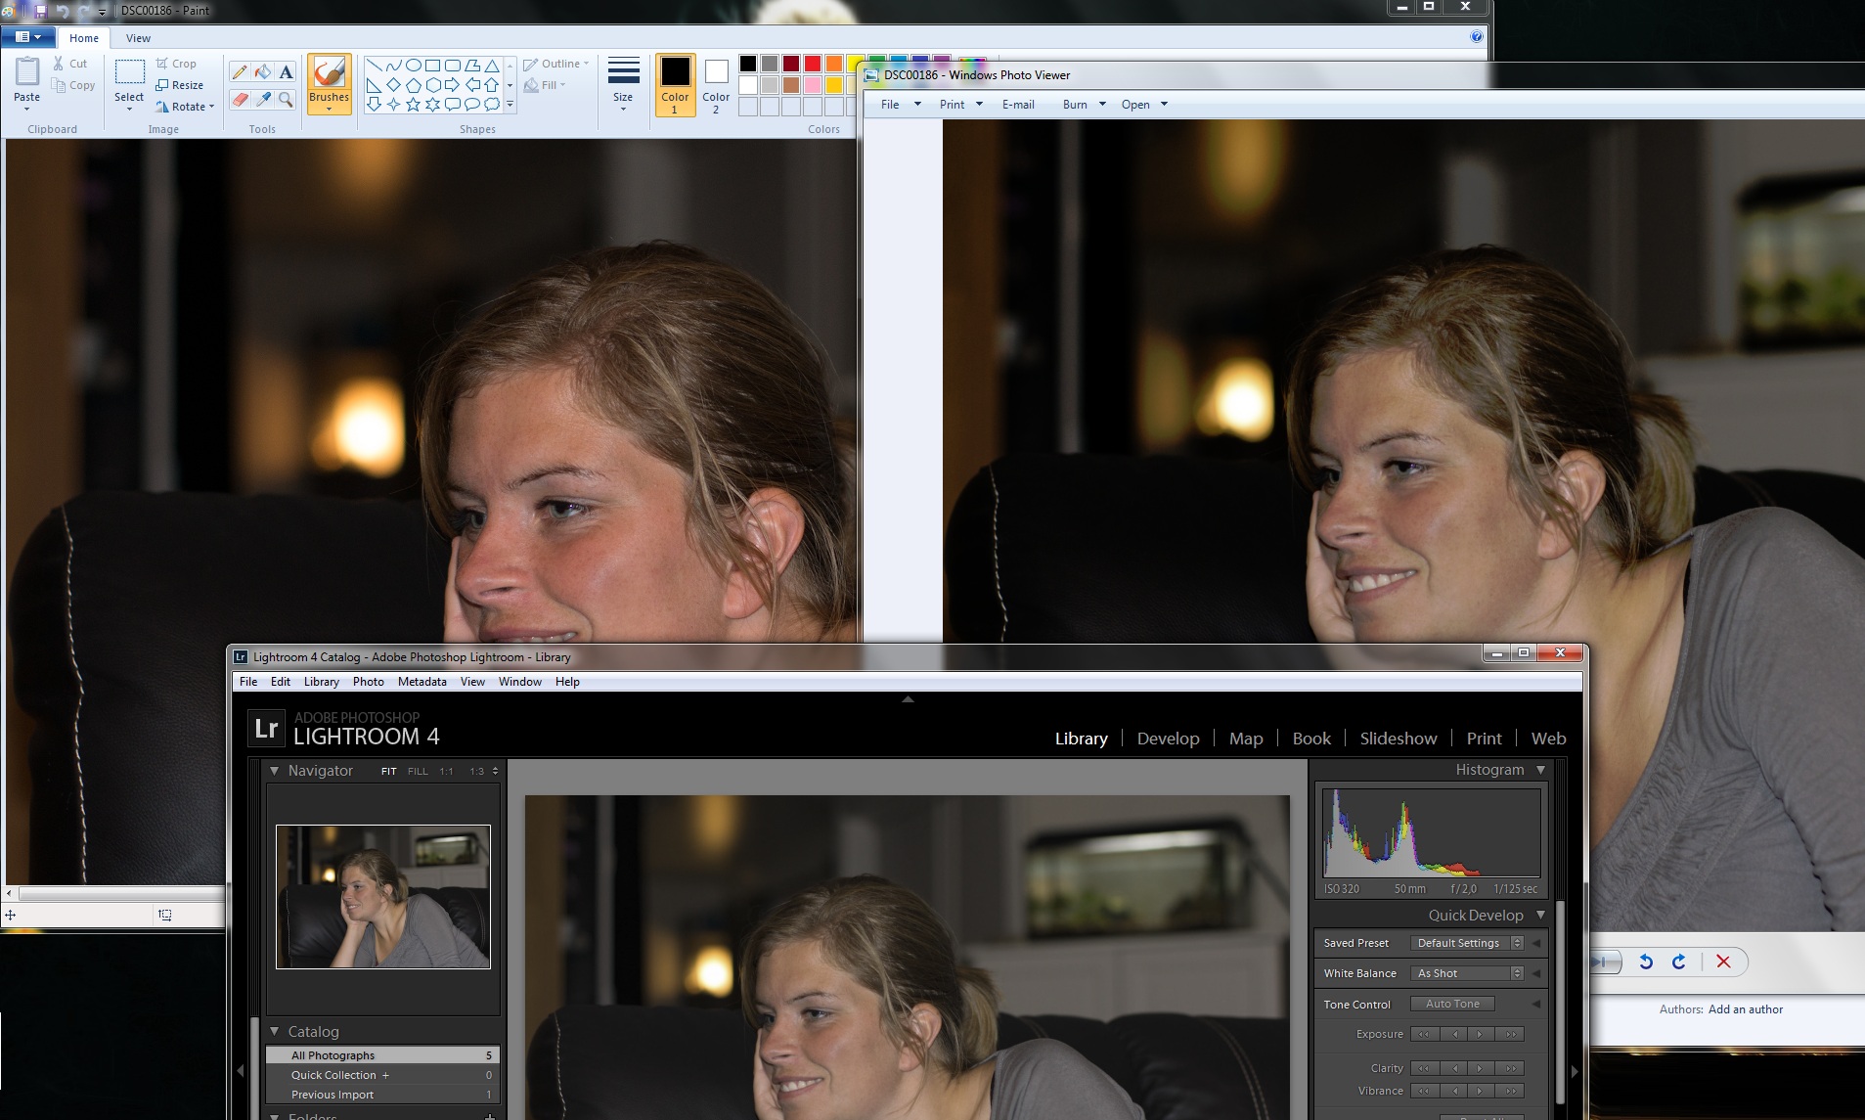Click Add an author link
This screenshot has height=1120, width=1865.
click(1745, 1009)
